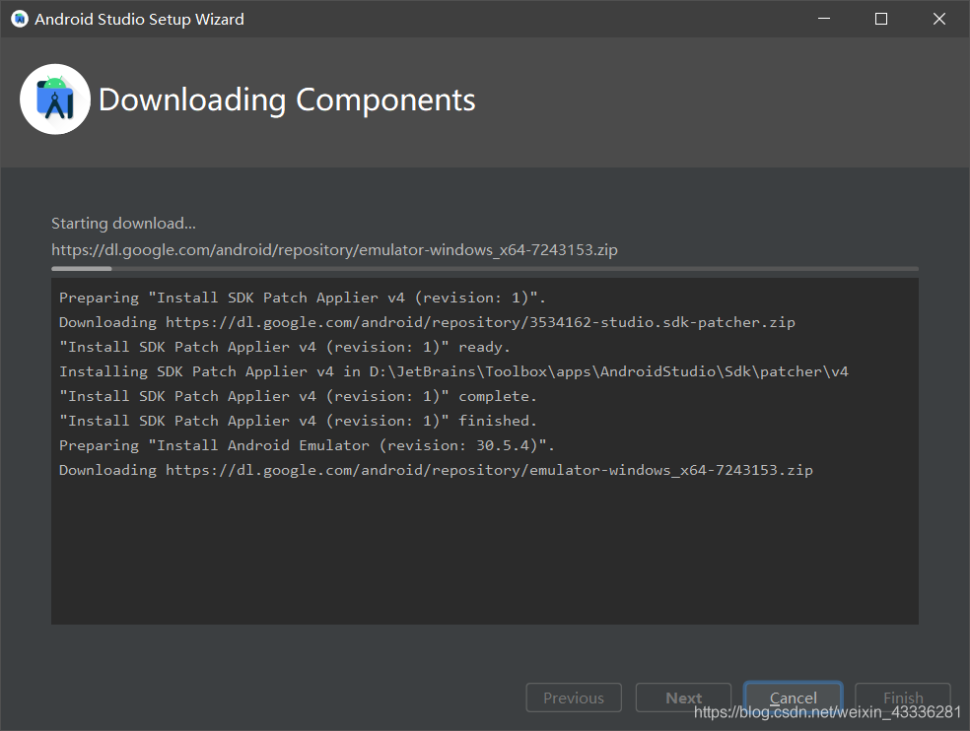Click the Android Studio title bar icon
This screenshot has height=731, width=970.
pos(18,18)
